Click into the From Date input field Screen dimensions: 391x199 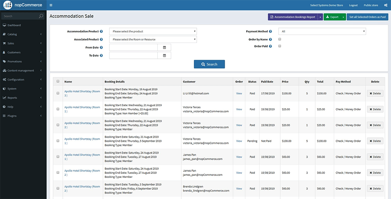coord(133,47)
